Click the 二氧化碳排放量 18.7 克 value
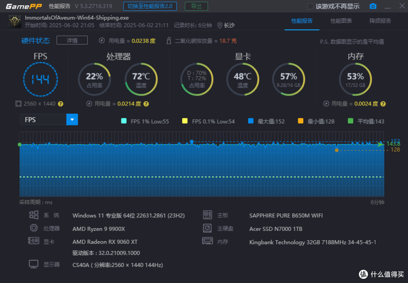Screen dimensions: 408x283 228,41
